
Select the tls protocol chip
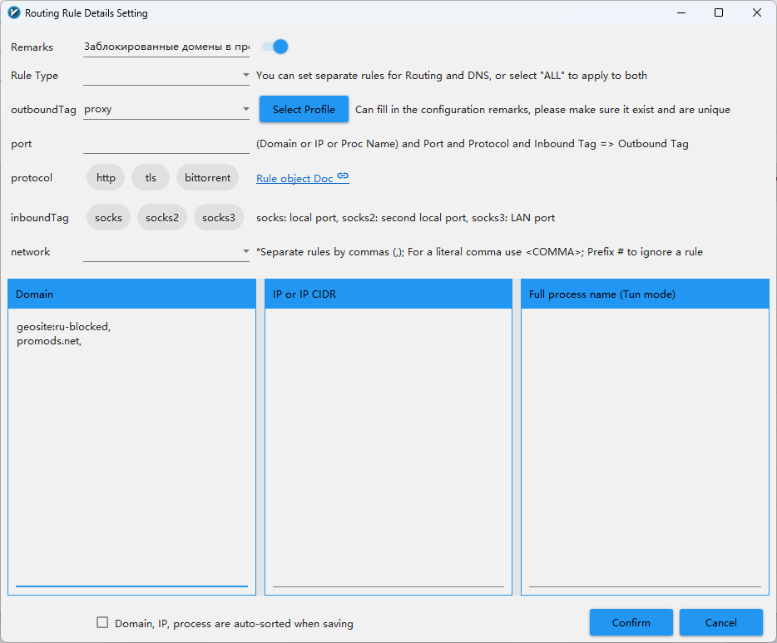tap(151, 178)
